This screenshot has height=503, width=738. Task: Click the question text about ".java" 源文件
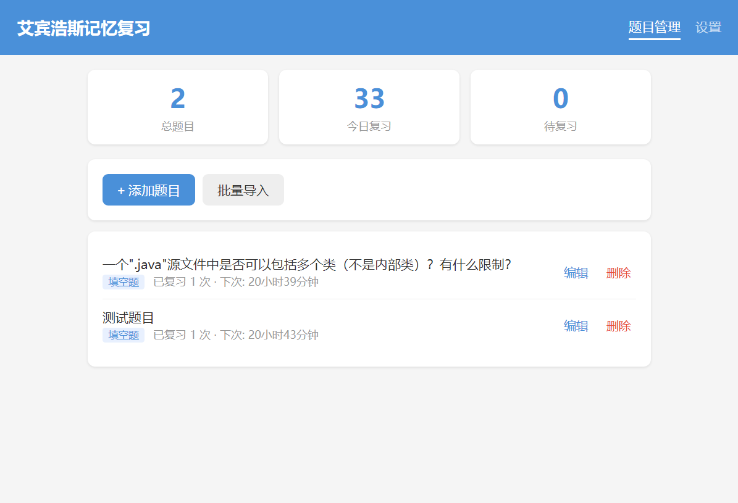click(307, 264)
